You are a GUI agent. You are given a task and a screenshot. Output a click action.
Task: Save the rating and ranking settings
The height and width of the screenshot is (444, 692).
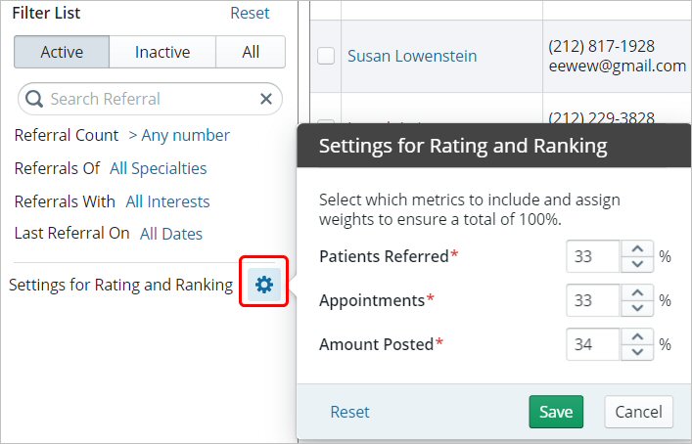[556, 412]
